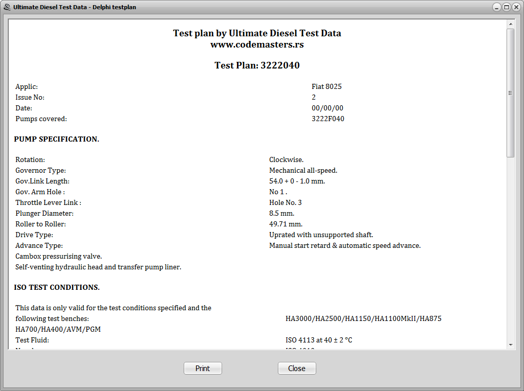
Task: Click the 'HA700/HA400/AVM/PGM' line
Action: pyautogui.click(x=58, y=329)
